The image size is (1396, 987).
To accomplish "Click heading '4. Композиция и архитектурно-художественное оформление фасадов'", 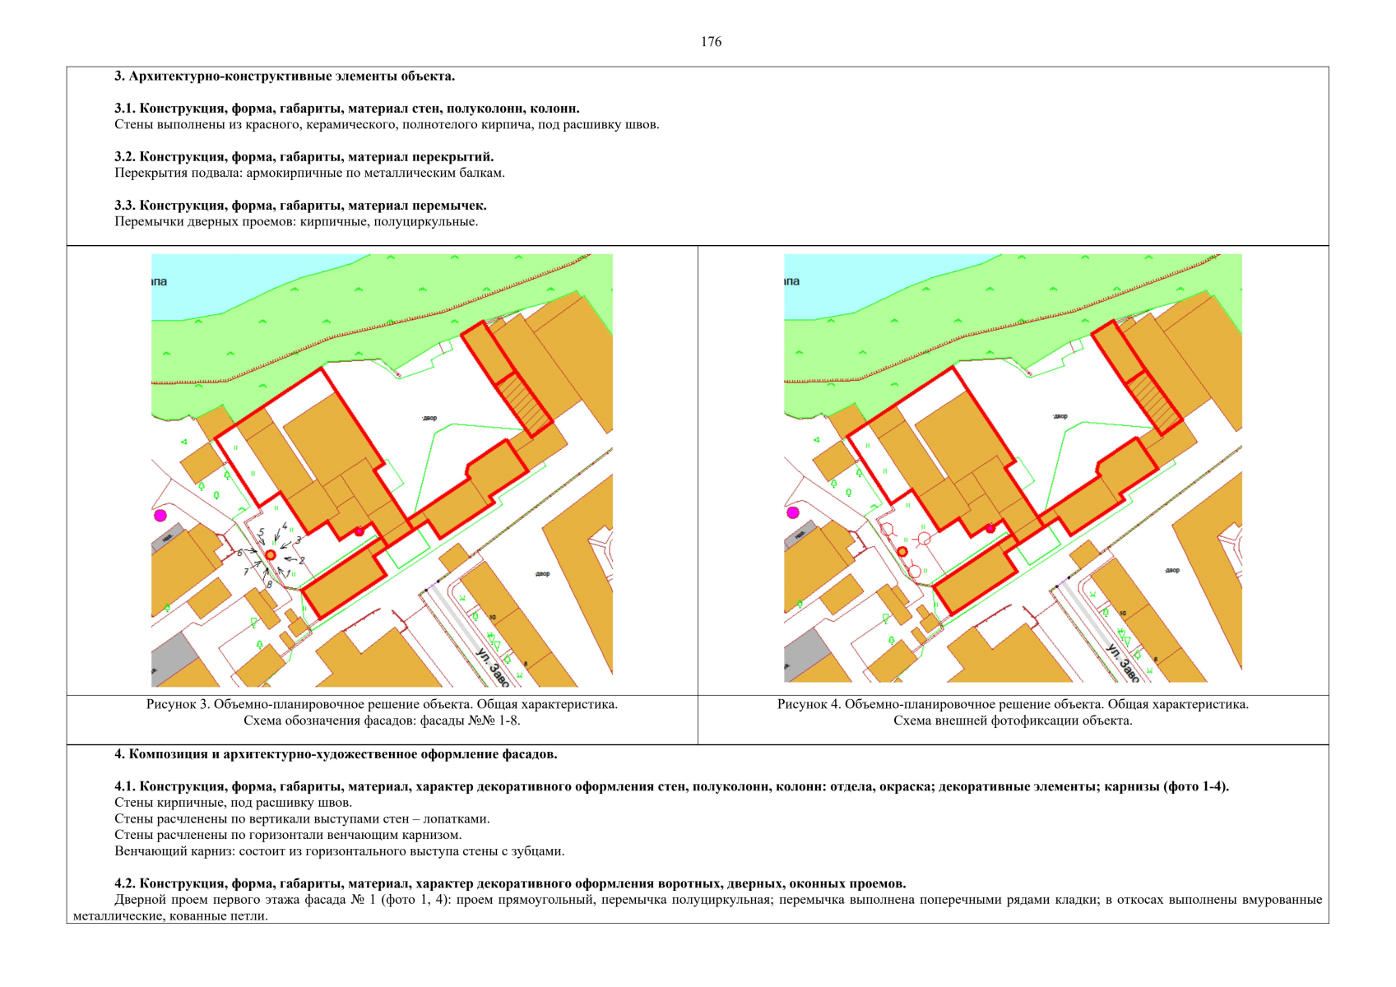I will click(335, 754).
